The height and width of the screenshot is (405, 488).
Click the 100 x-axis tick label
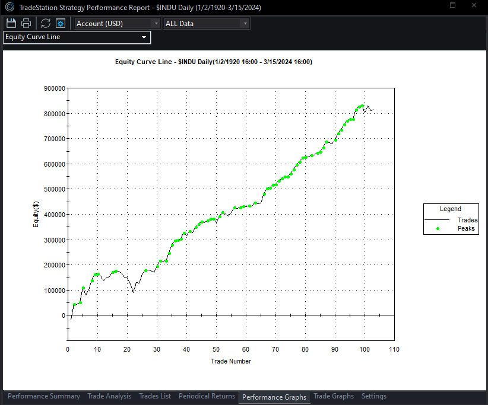365,349
